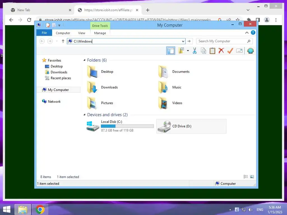Open a new Chrome tab plus button
Screen dimensions: 287x215
click(x=148, y=10)
